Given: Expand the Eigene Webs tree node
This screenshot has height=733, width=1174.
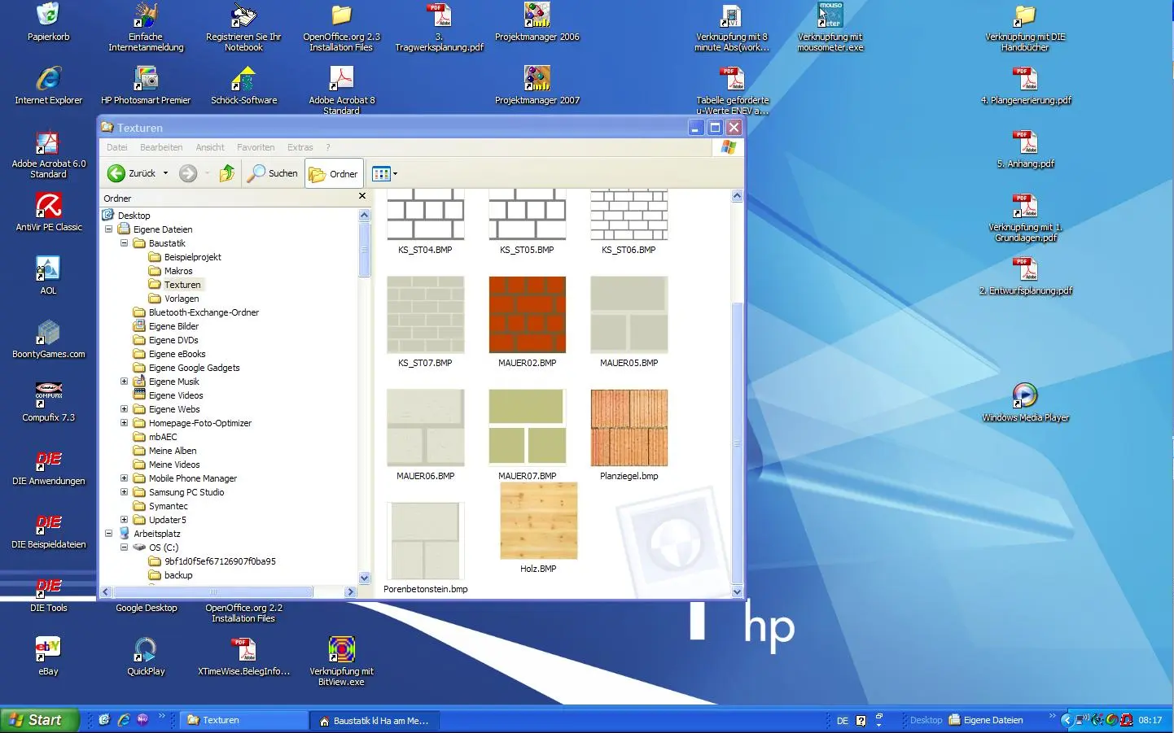Looking at the screenshot, I should pyautogui.click(x=124, y=409).
